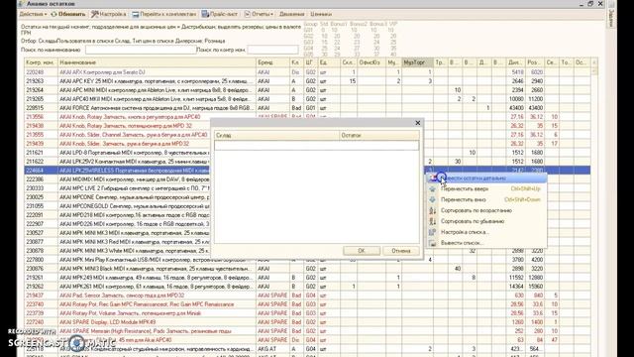Viewport: 634px width, 357px height.
Task: Open Настройка списка... from context menu
Action: (x=486, y=232)
